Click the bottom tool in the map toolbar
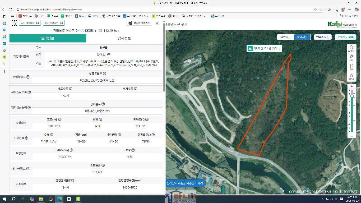The width and height of the screenshot is (361, 203). 352,77
